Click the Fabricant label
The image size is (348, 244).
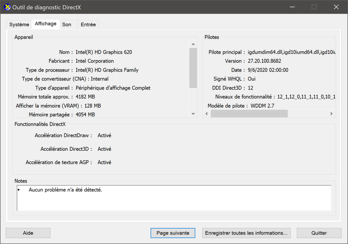pos(61,61)
